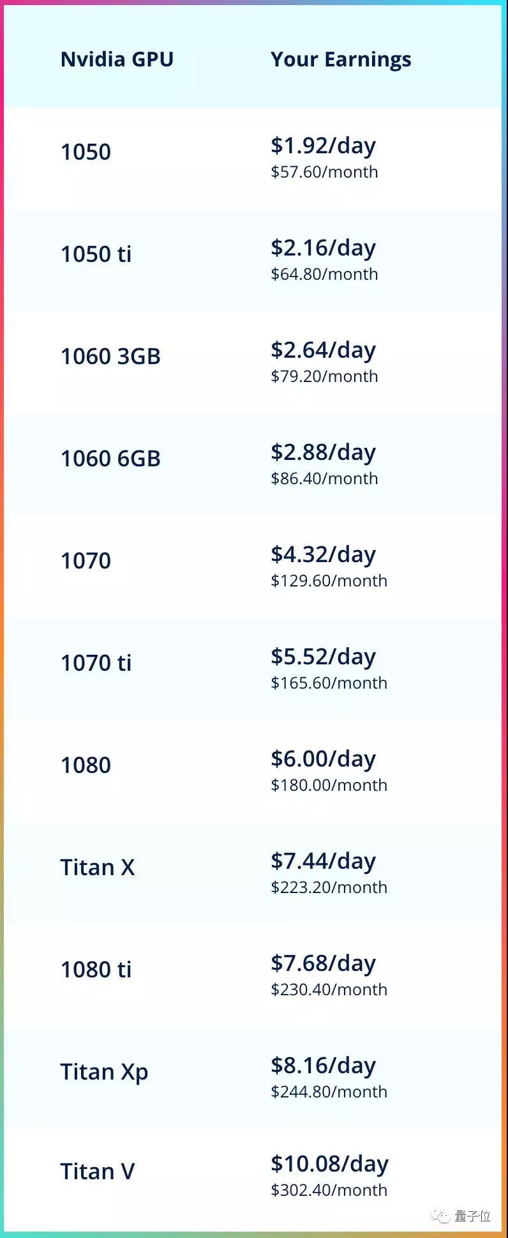
Task: Select the Your Earnings column header
Action: tap(341, 60)
